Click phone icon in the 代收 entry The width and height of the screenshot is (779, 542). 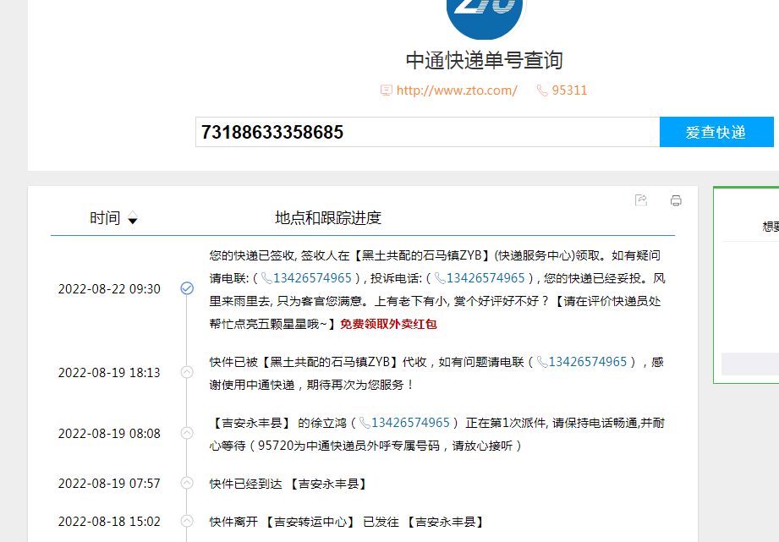542,362
